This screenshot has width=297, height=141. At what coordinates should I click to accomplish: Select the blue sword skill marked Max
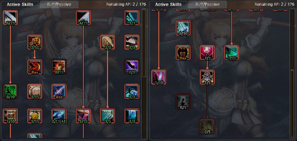pos(59,91)
